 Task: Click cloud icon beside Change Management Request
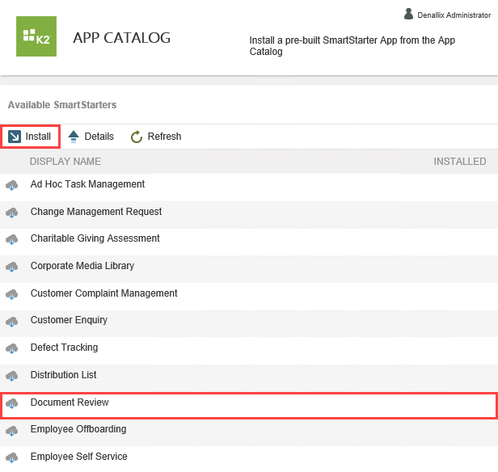tap(12, 213)
